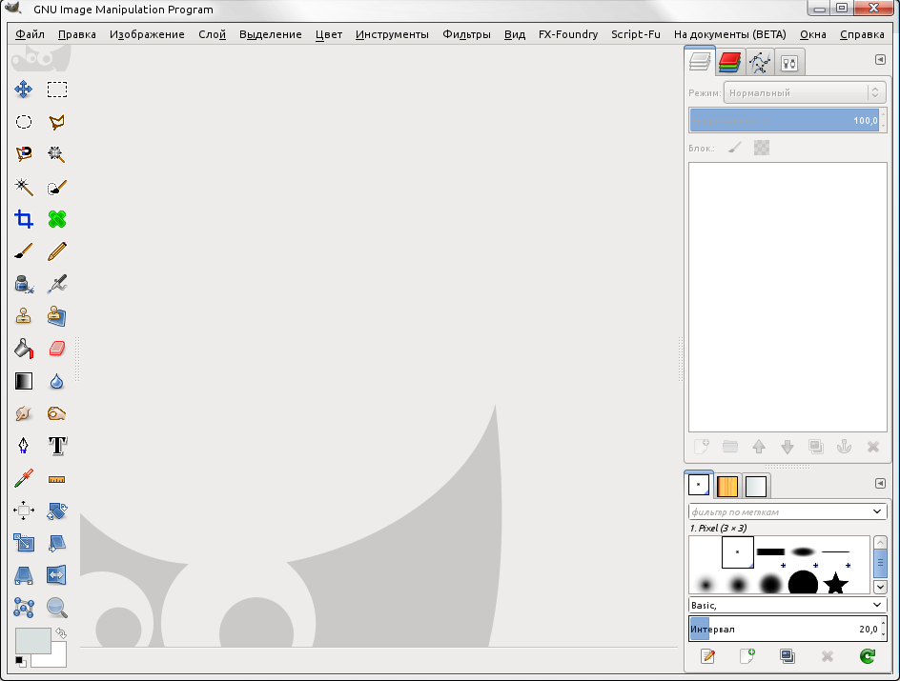Open the Файл menu

tap(30, 34)
